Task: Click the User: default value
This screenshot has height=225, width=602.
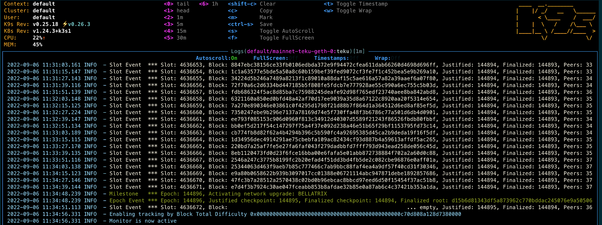Action: coord(44,17)
